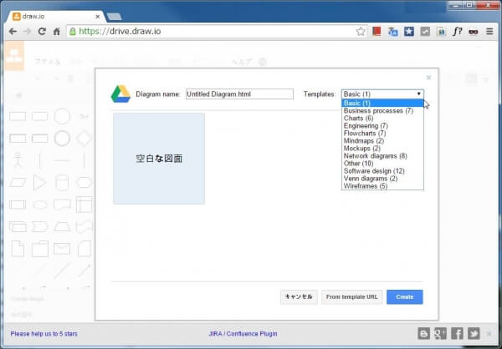
Task: Collapse the Templates dropdown box
Action: pyautogui.click(x=382, y=94)
